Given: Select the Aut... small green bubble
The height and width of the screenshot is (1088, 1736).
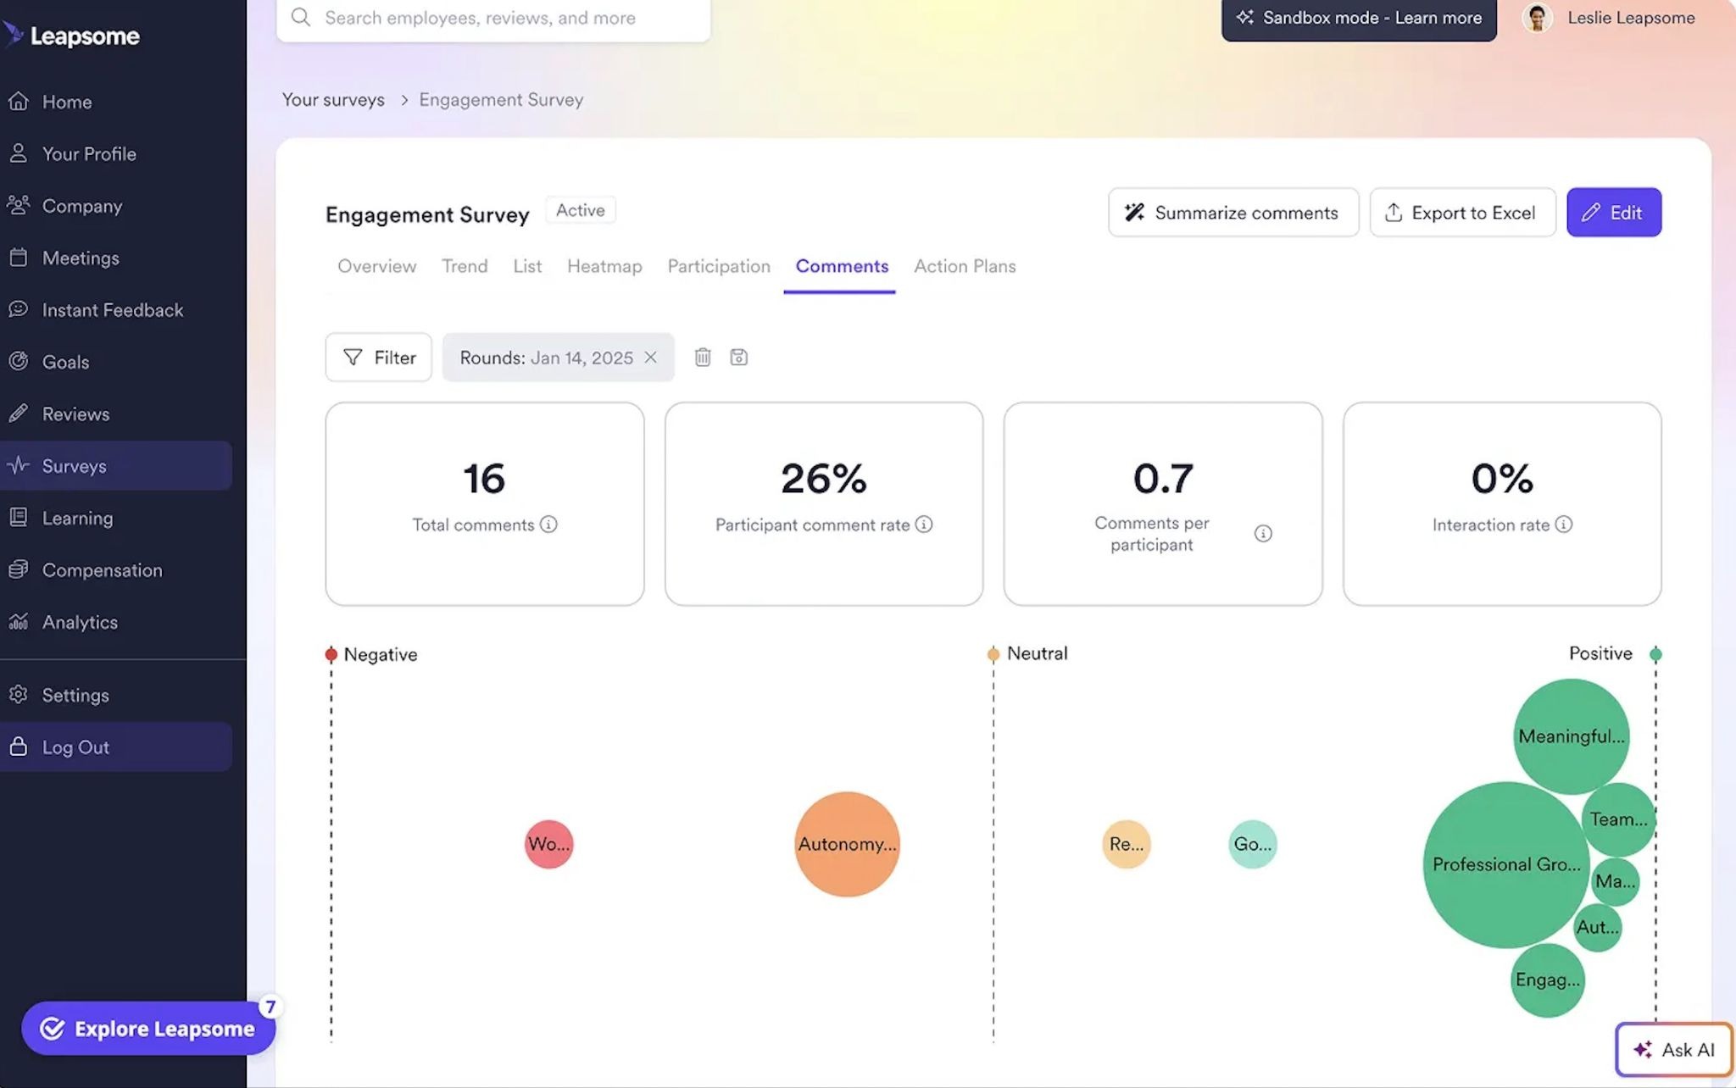Looking at the screenshot, I should (1598, 928).
